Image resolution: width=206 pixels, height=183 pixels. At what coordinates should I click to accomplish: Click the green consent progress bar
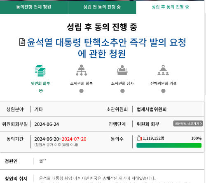coord(169,146)
